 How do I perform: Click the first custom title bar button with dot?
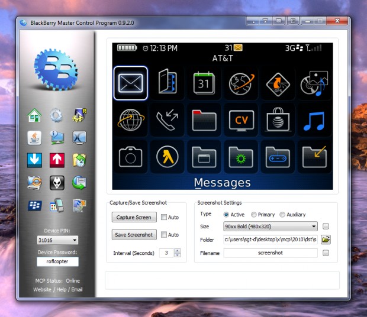pyautogui.click(x=253, y=21)
